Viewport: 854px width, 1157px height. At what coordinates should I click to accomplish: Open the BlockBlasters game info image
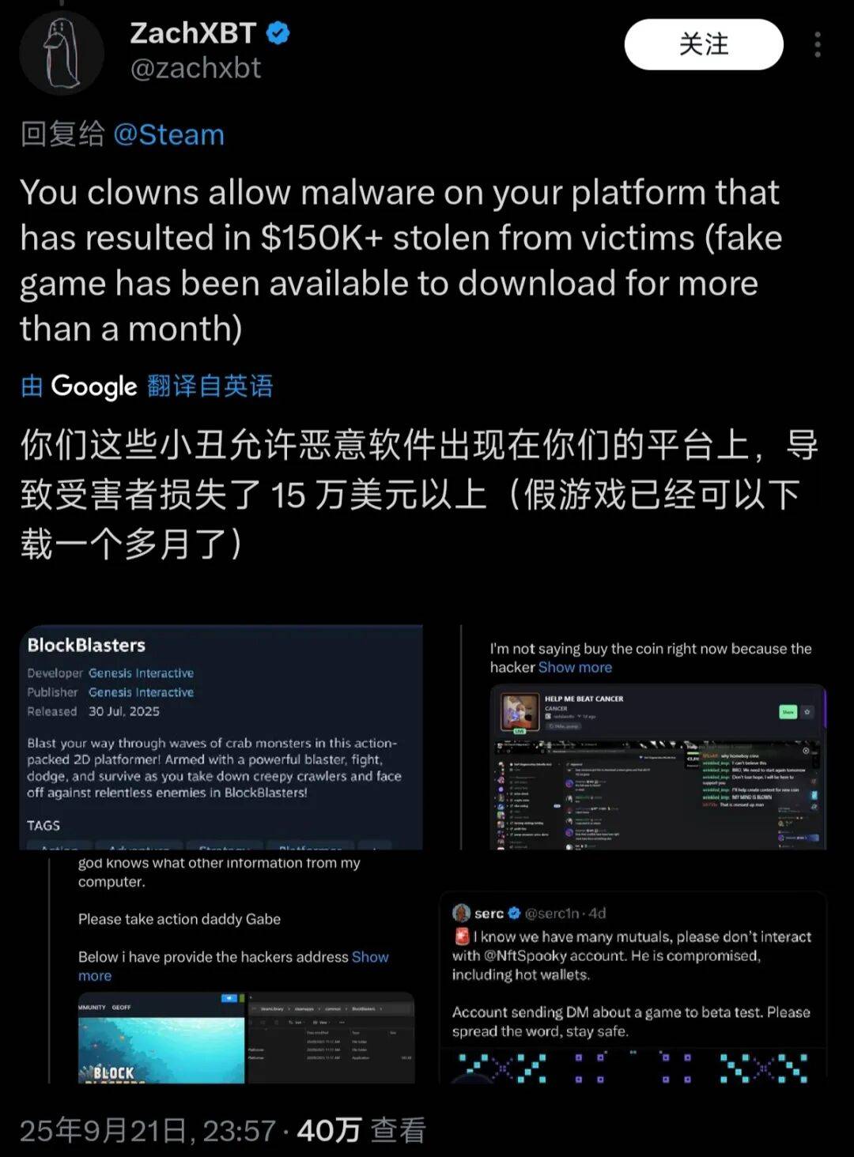coord(221,737)
